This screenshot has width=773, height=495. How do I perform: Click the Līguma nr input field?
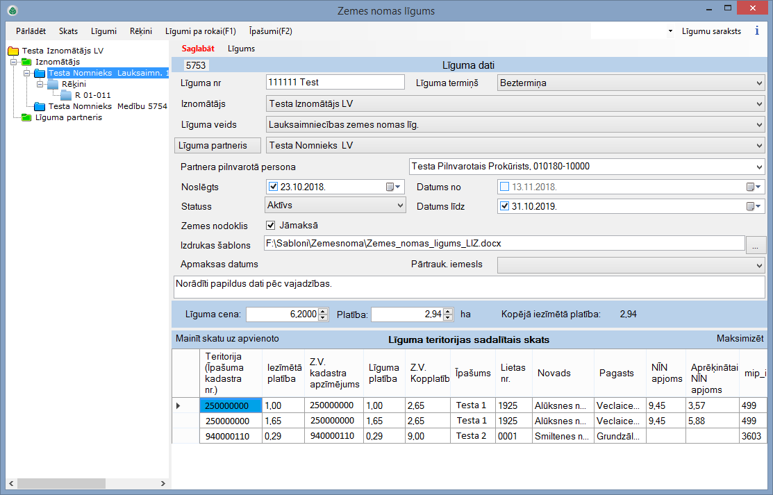335,82
